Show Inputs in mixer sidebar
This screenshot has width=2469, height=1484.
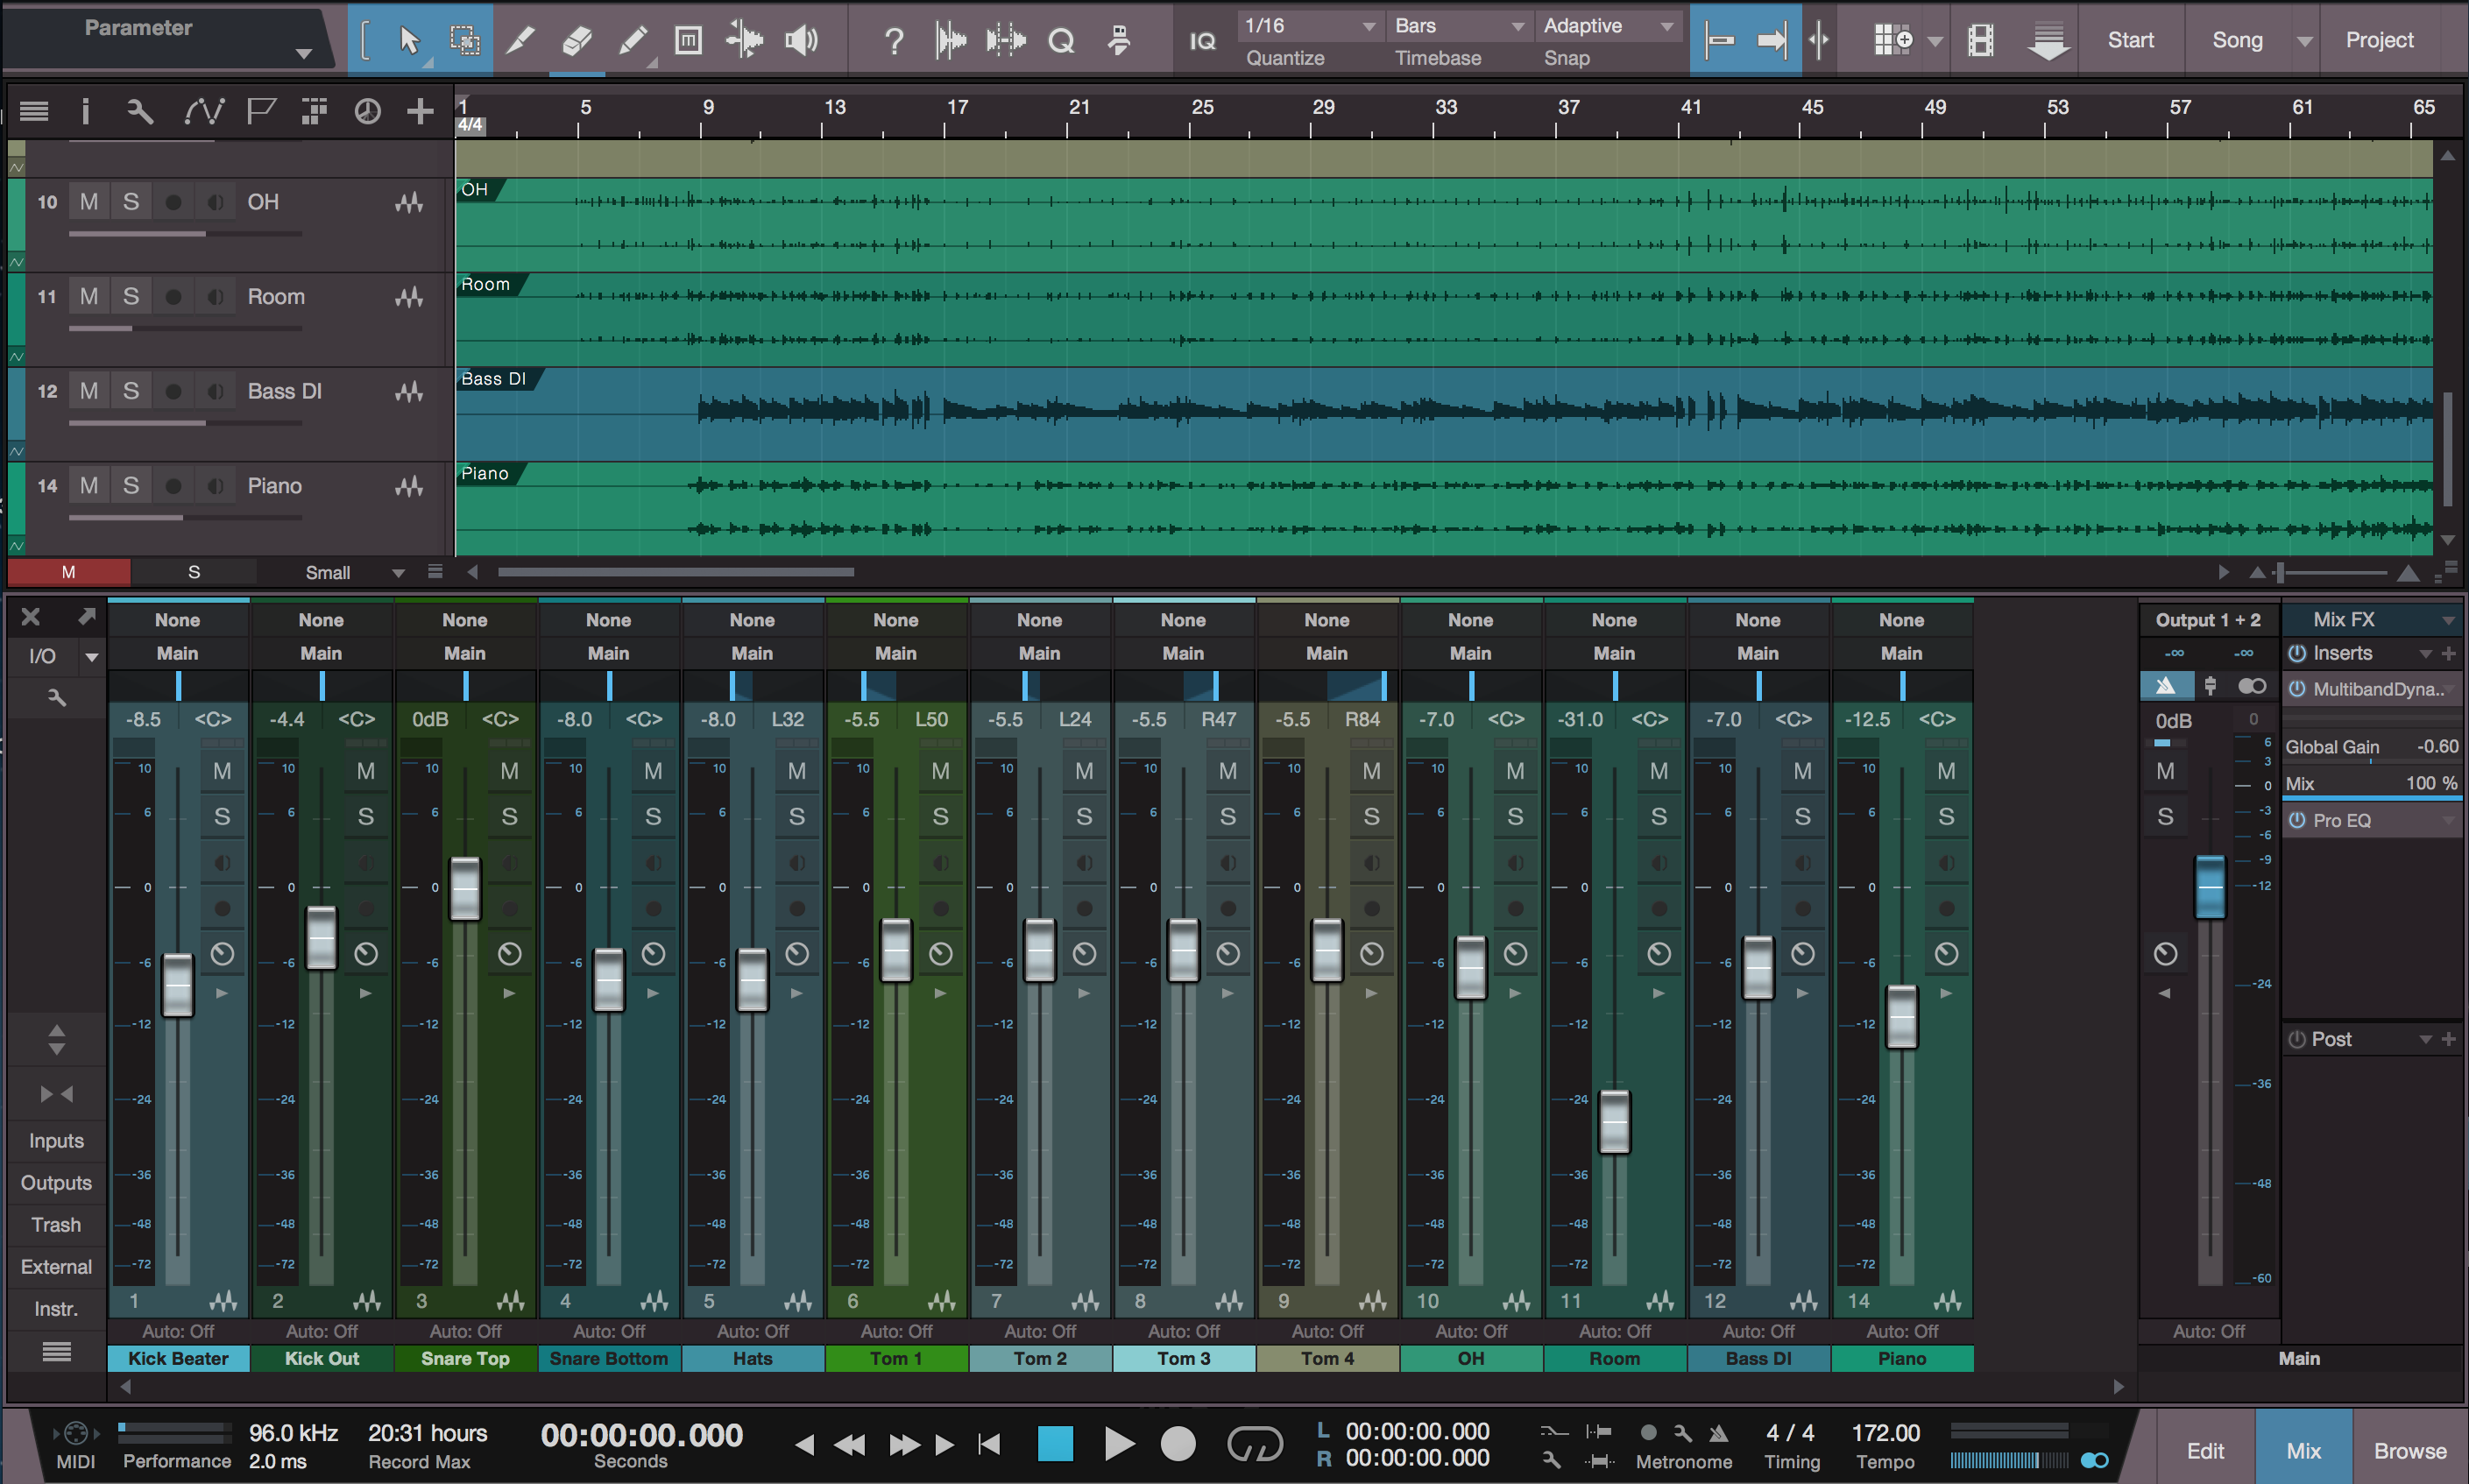coord(56,1140)
